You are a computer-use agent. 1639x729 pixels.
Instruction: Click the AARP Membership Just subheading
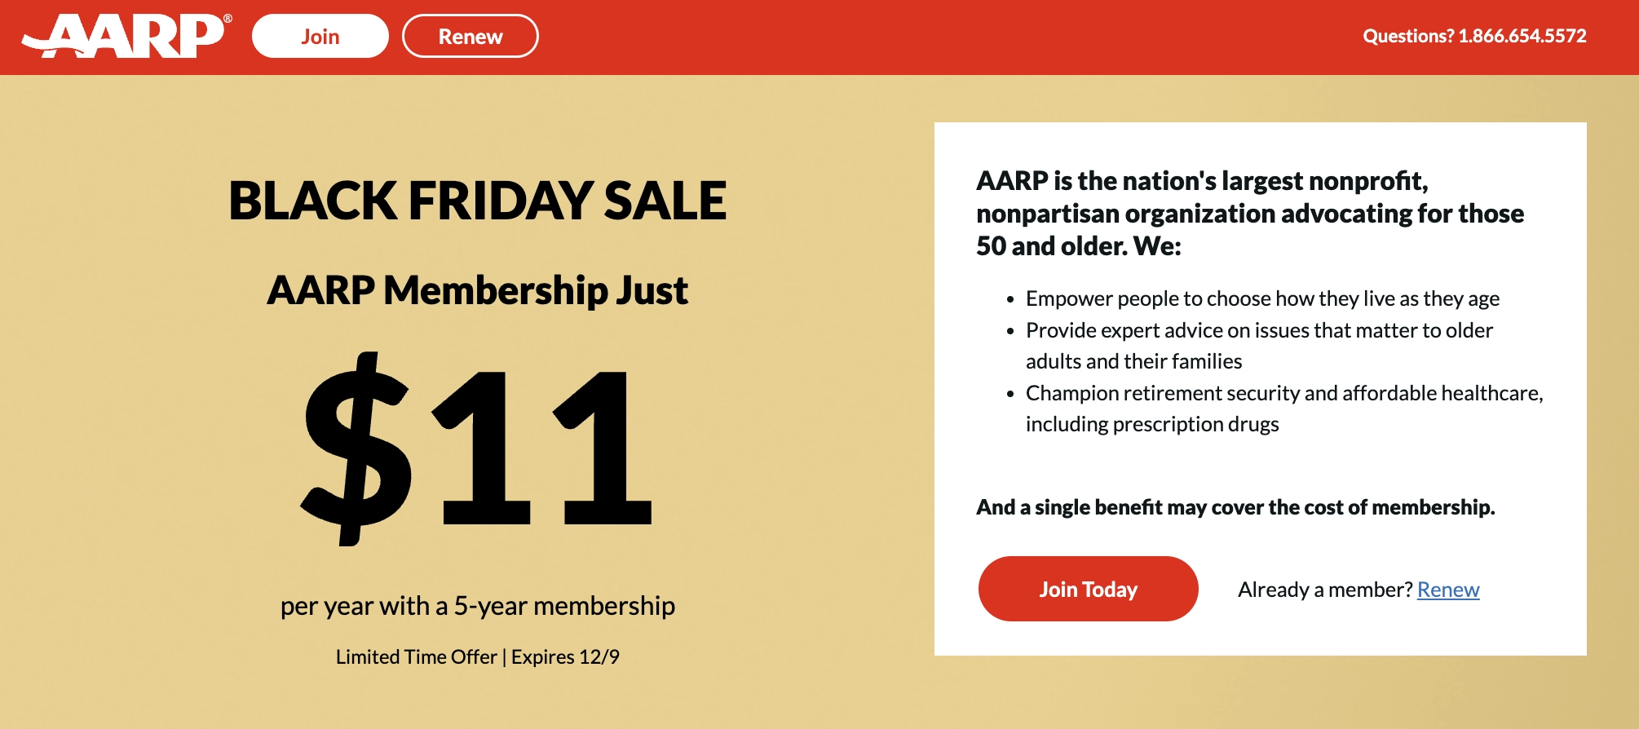coord(477,292)
